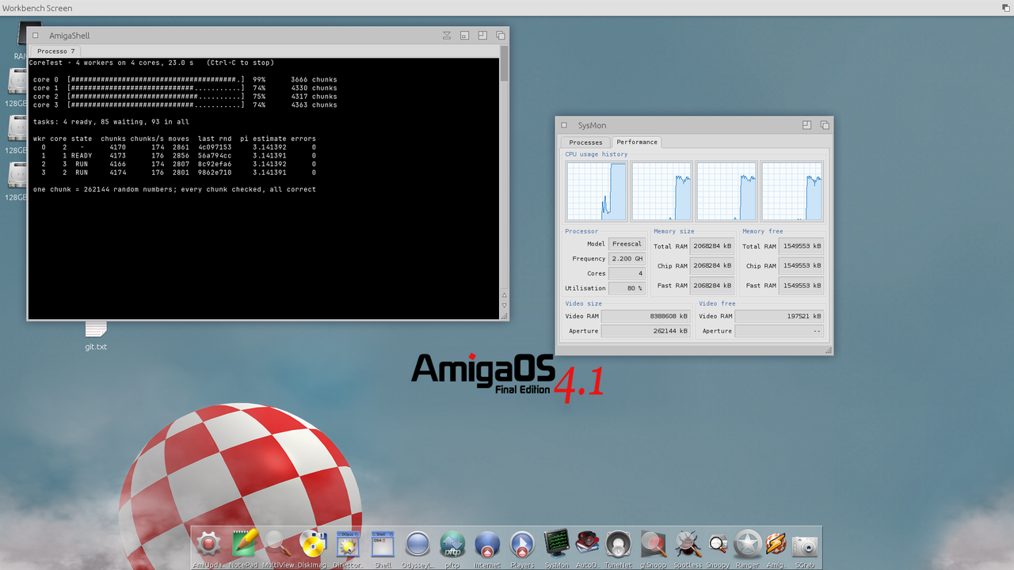Click the core 0 progress line
This screenshot has height=570, width=1014.
pyautogui.click(x=185, y=80)
